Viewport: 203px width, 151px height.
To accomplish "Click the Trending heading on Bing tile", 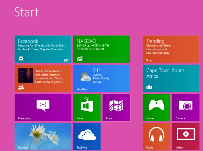I will (x=155, y=41).
